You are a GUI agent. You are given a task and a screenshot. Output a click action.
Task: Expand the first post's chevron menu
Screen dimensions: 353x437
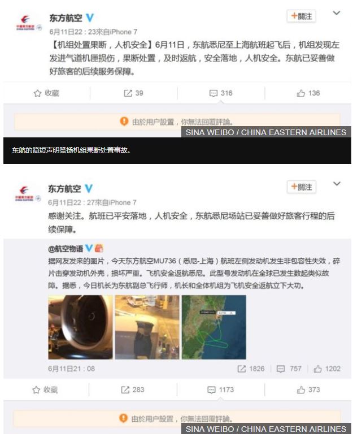[x=337, y=13]
